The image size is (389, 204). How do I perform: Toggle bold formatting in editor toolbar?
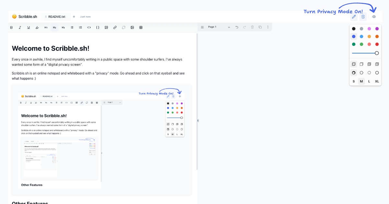point(11,28)
